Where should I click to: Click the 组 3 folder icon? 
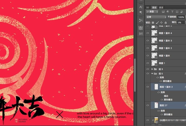155,69
